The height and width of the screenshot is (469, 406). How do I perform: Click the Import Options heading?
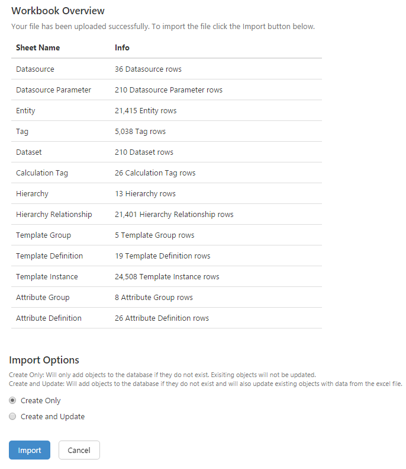pyautogui.click(x=44, y=360)
